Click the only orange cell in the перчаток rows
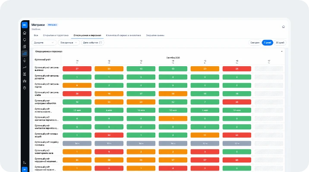Viewport: 309px width, 172px height. (x=173, y=119)
